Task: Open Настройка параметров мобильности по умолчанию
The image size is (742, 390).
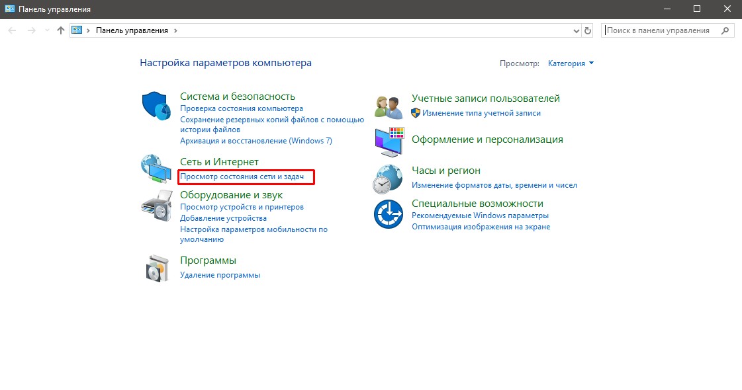Action: (x=254, y=235)
